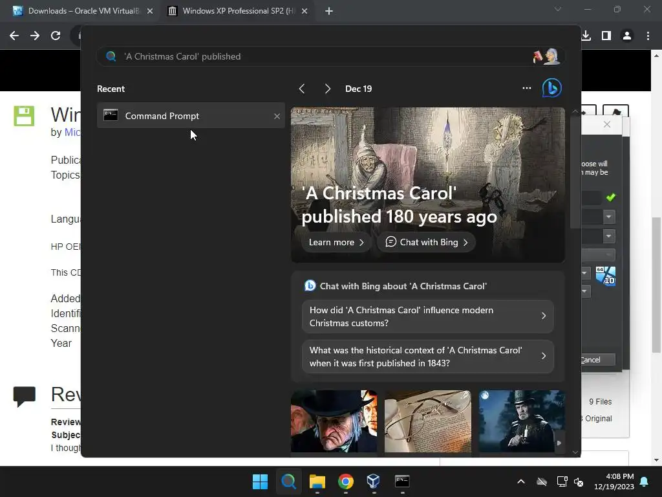Open Scrooge holding candle thumbnail

[522, 421]
